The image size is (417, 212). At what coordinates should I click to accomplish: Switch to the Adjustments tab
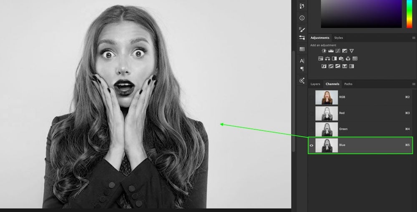(320, 38)
